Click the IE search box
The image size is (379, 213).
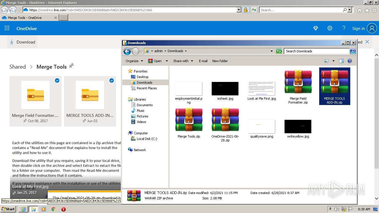(301, 10)
